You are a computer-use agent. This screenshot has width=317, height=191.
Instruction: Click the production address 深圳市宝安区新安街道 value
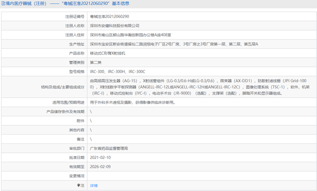(x=174, y=44)
